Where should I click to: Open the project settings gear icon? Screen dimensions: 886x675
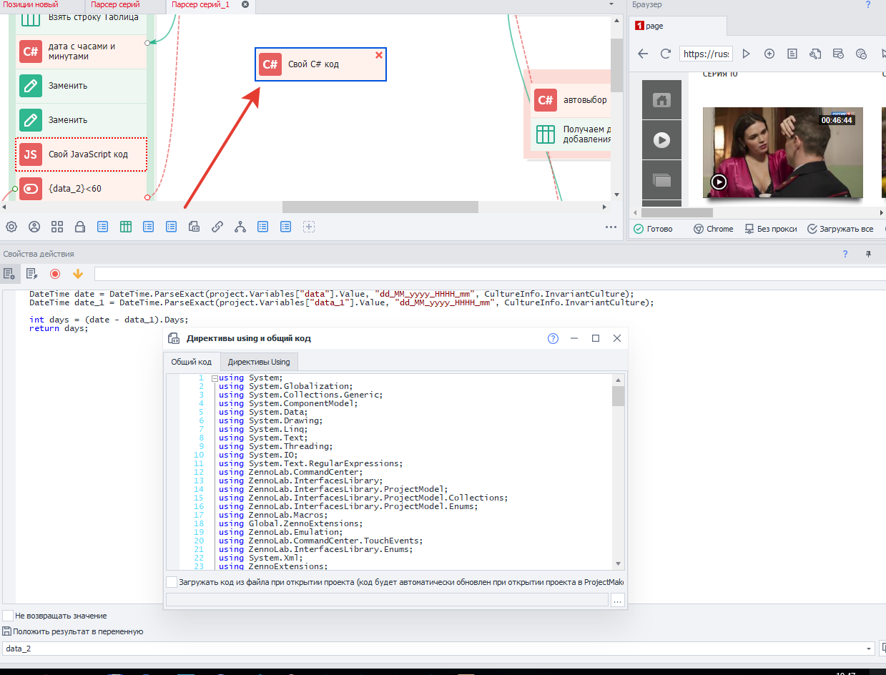click(x=11, y=227)
